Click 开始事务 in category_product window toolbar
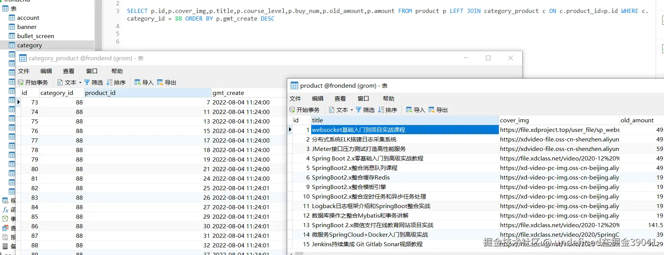The height and width of the screenshot is (255, 664). point(33,82)
